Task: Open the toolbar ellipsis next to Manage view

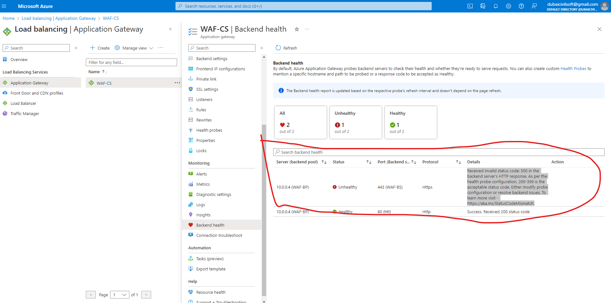Action: point(161,48)
